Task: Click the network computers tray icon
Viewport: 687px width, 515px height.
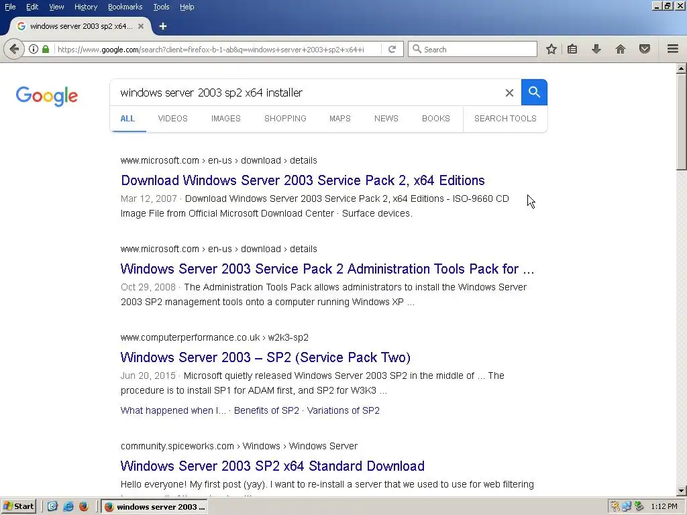Action: [627, 507]
